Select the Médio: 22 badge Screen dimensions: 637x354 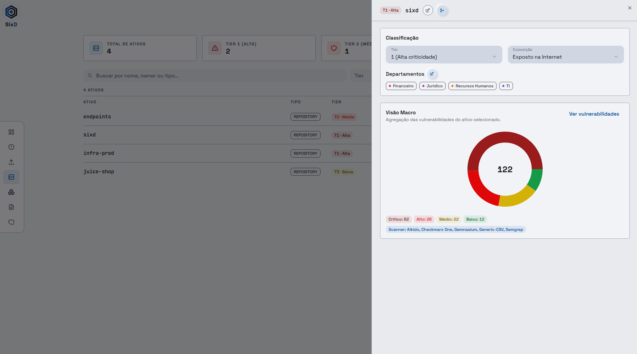[x=449, y=219]
